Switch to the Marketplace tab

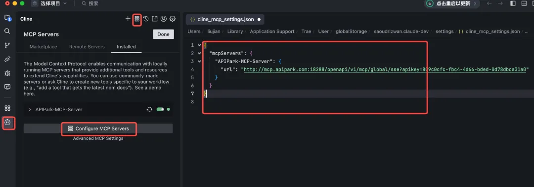(43, 47)
